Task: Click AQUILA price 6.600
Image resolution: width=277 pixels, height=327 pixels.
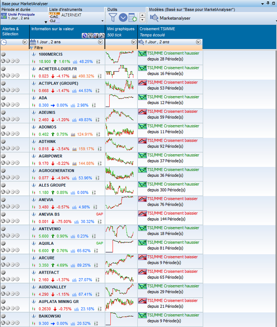Action: pyautogui.click(x=44, y=251)
